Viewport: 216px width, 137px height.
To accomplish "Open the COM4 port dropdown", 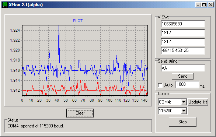I will click(x=184, y=102).
